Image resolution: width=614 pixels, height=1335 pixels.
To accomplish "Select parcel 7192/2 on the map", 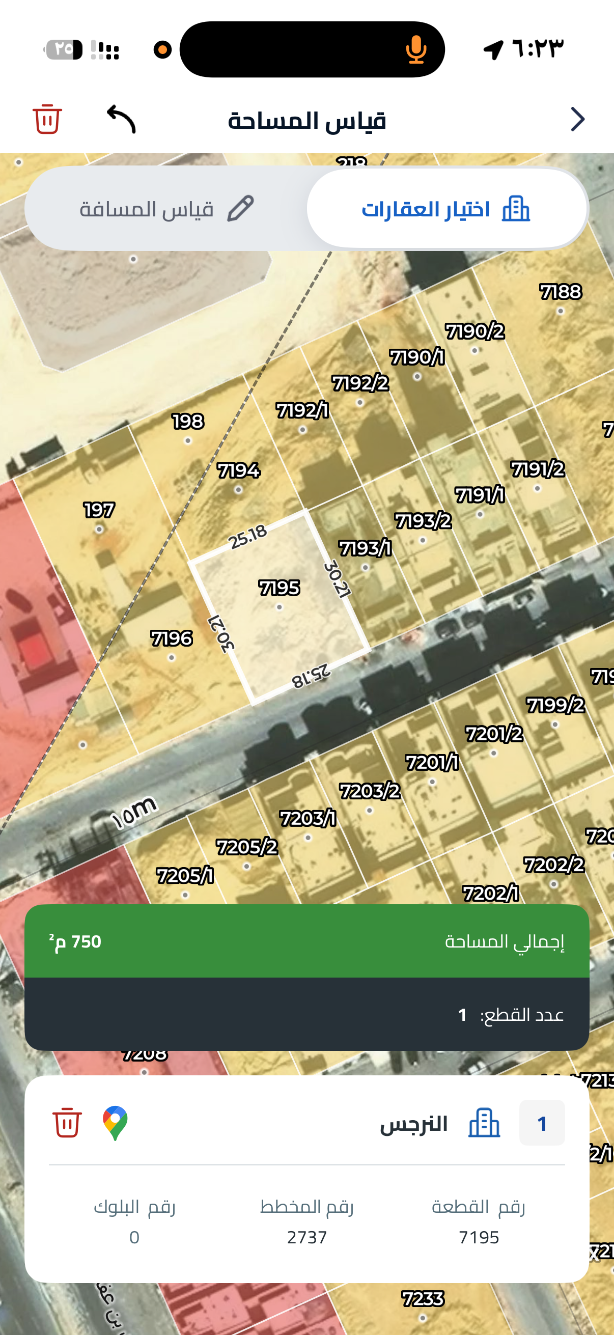I will (x=360, y=383).
